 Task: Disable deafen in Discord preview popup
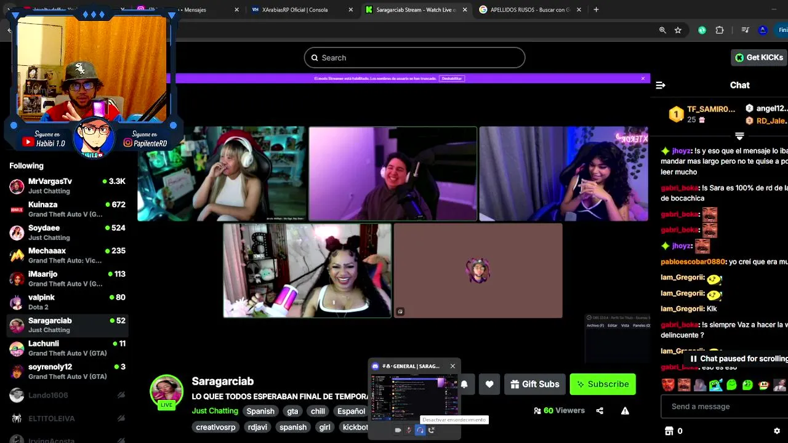coord(420,430)
